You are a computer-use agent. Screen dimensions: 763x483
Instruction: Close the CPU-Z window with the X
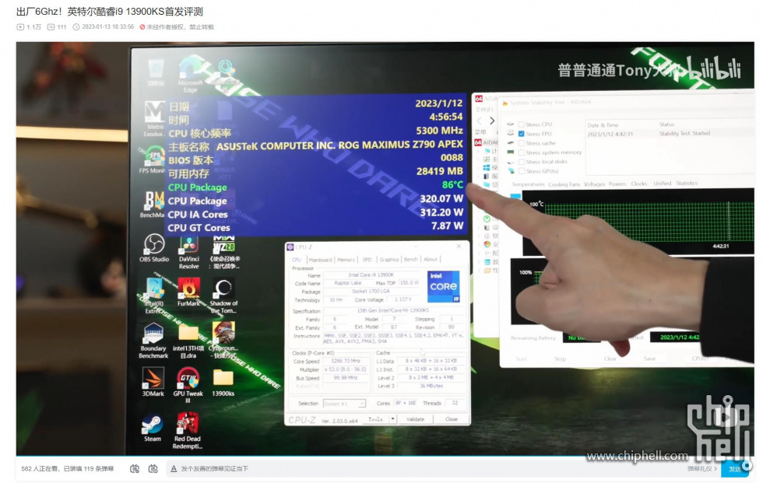[x=459, y=247]
